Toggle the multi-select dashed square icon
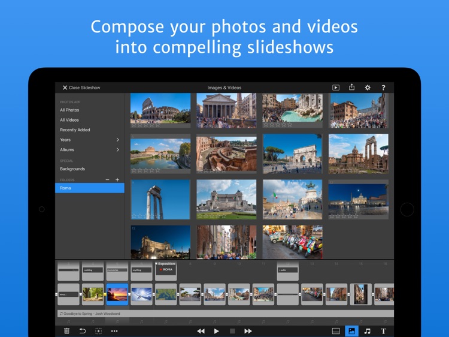 (98, 331)
